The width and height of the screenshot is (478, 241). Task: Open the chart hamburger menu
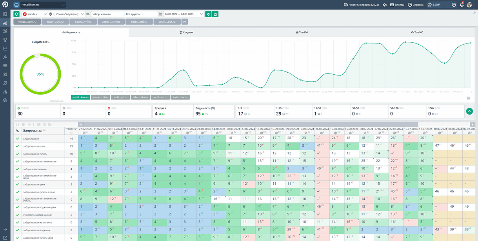(468, 98)
